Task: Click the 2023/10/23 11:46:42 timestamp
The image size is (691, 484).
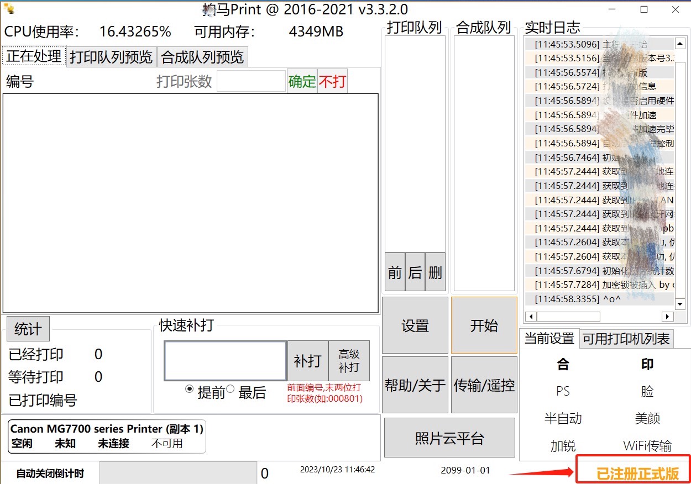Action: point(337,470)
